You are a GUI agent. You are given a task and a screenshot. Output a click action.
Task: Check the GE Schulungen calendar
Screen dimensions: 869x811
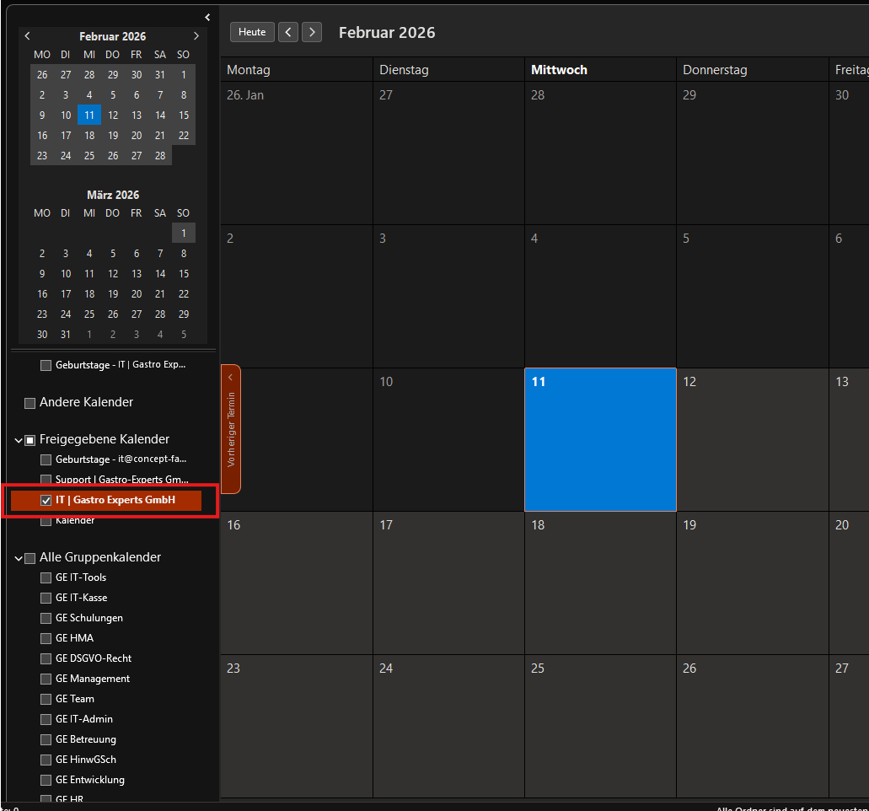click(x=46, y=618)
